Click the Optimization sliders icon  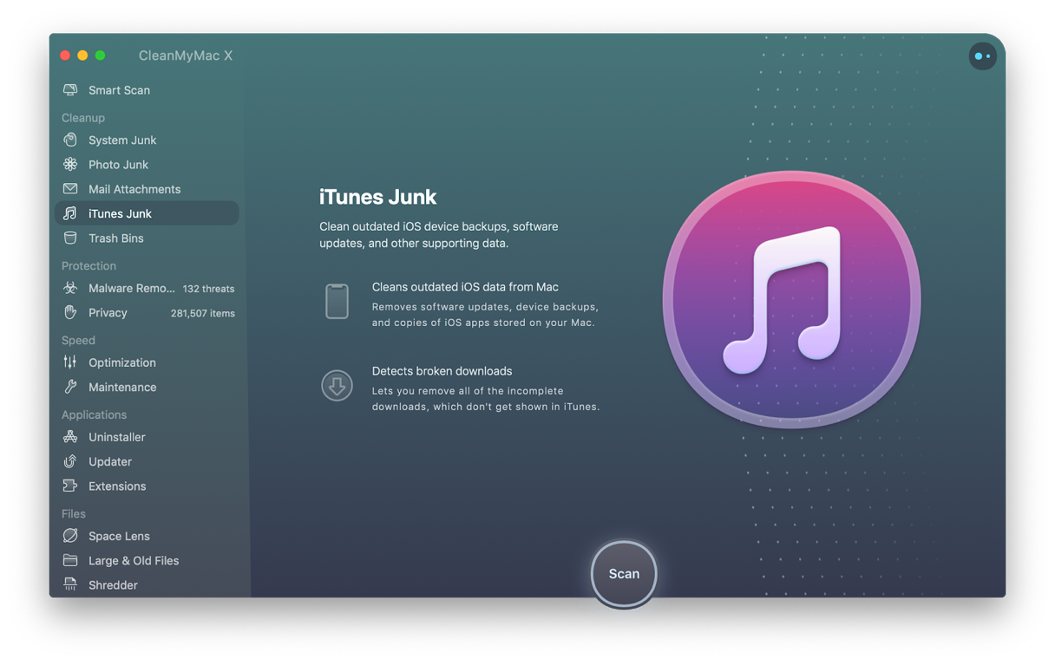point(70,362)
